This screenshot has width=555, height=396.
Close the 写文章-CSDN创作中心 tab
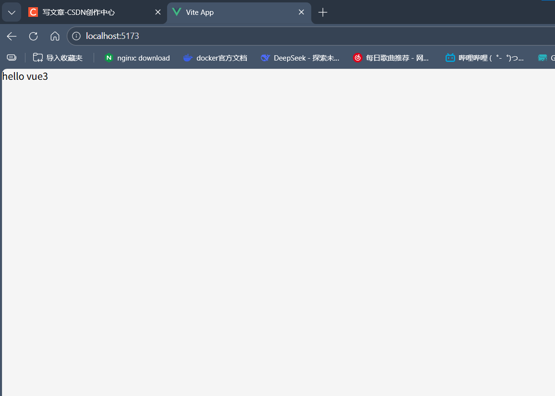coord(158,12)
